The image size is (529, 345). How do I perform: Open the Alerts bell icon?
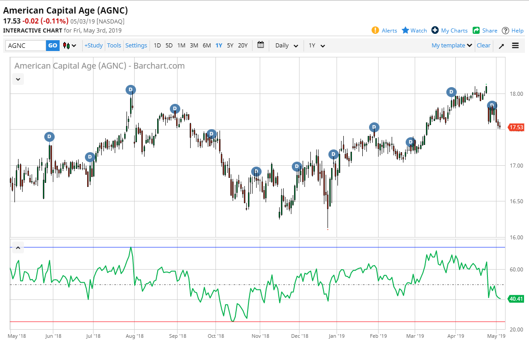coord(375,30)
